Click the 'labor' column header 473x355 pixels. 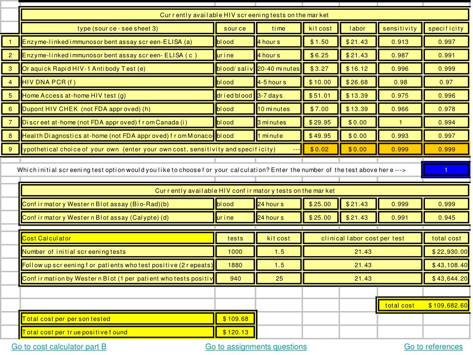(x=358, y=28)
